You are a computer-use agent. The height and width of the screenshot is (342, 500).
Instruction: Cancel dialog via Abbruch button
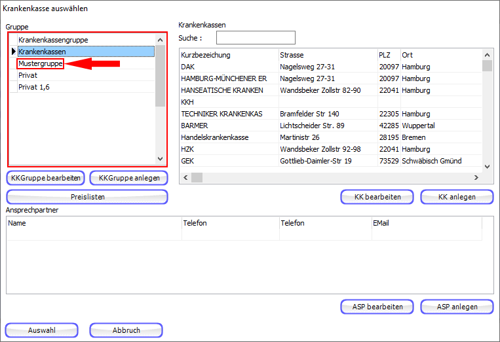(x=126, y=330)
